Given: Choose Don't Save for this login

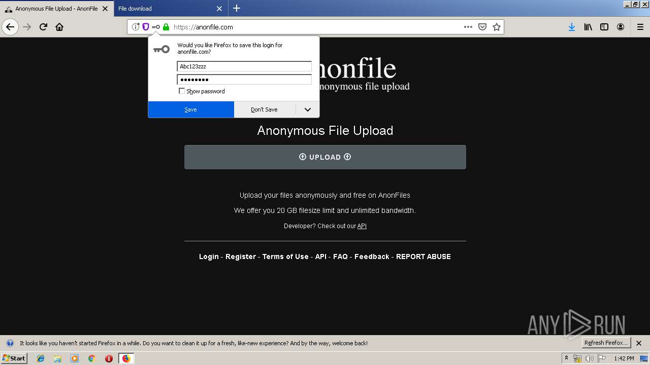Looking at the screenshot, I should (x=265, y=109).
